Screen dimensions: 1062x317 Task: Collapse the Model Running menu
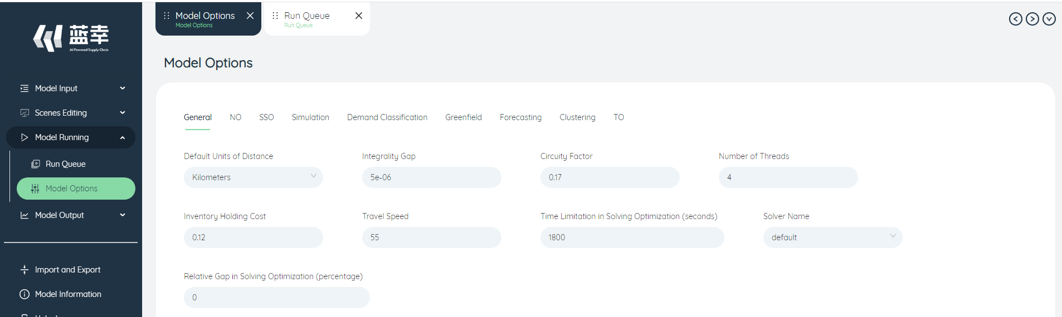[123, 137]
